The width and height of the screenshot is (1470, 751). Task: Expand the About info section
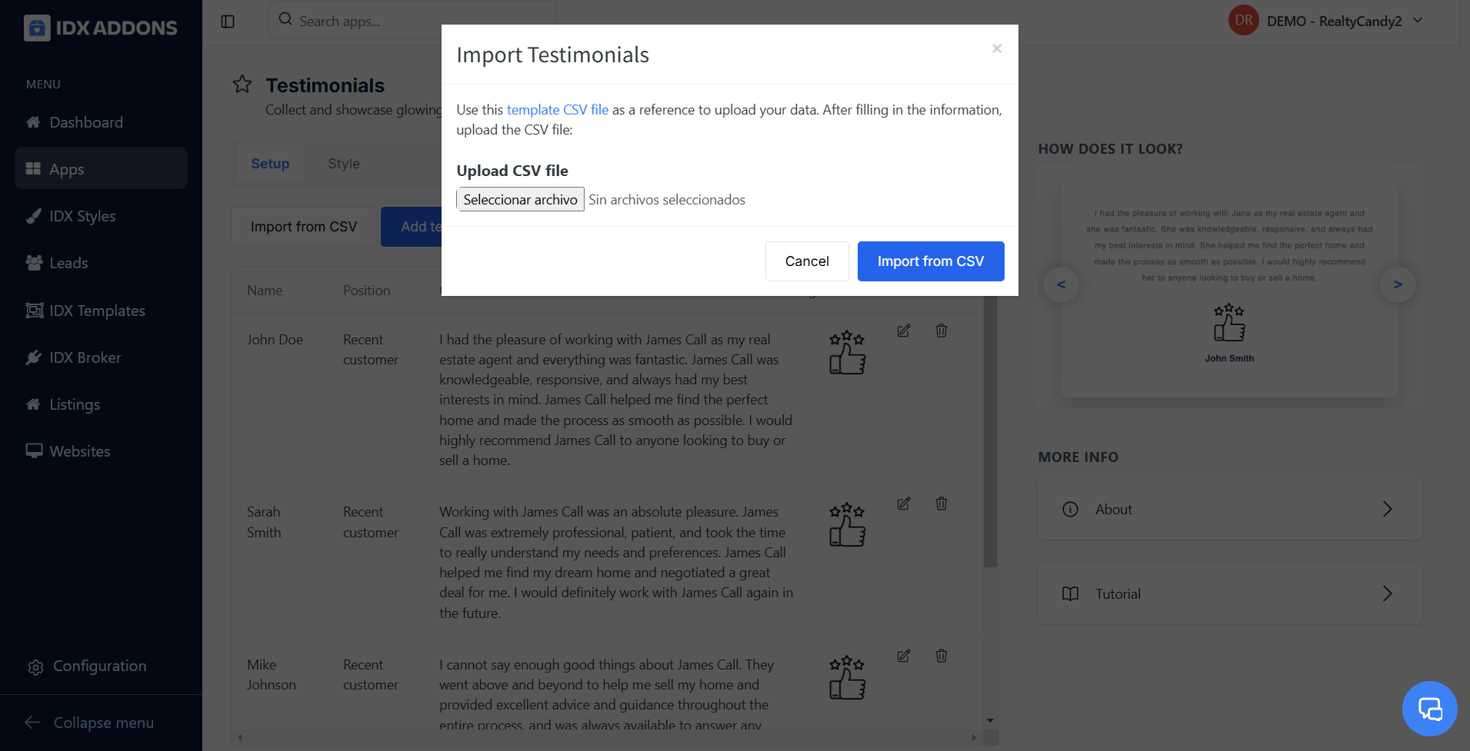point(1229,510)
